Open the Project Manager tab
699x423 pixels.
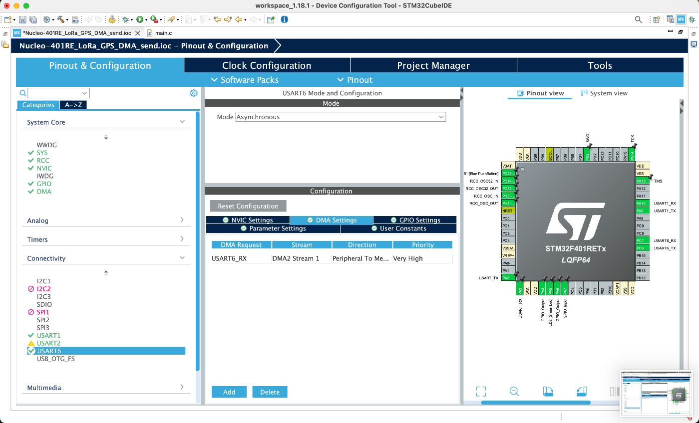[433, 65]
